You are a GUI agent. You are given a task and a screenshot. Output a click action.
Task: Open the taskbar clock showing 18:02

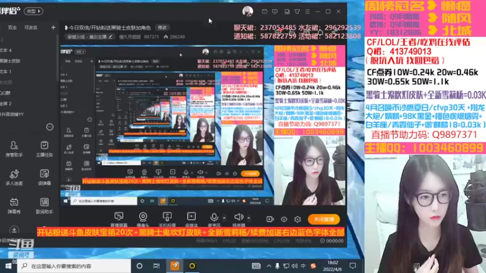pyautogui.click(x=332, y=266)
